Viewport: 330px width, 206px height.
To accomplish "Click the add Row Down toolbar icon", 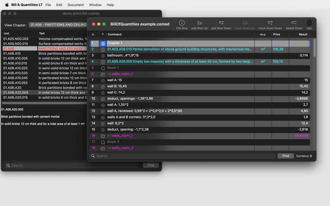I will click(x=221, y=23).
